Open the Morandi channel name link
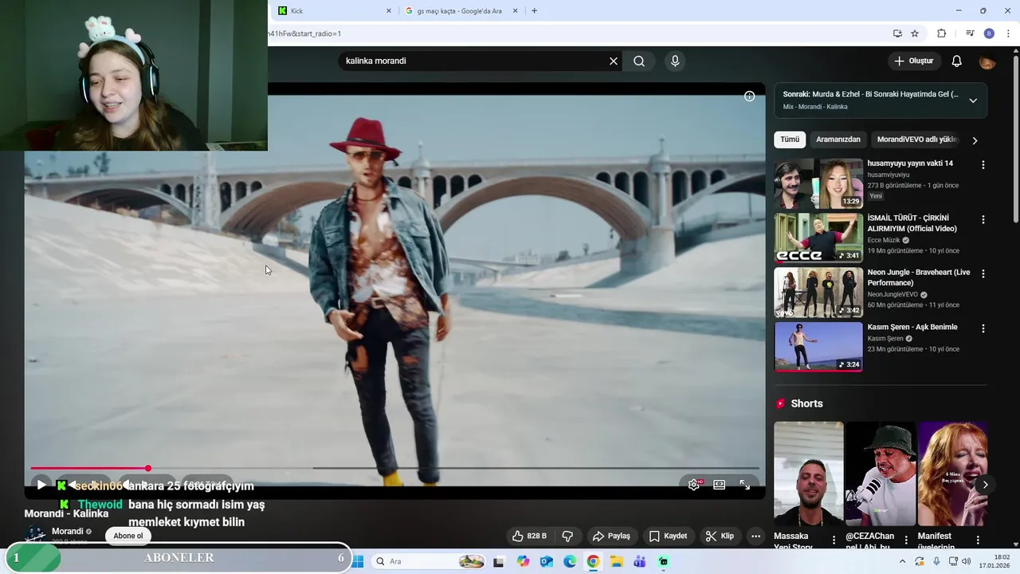The height and width of the screenshot is (574, 1020). click(x=68, y=532)
